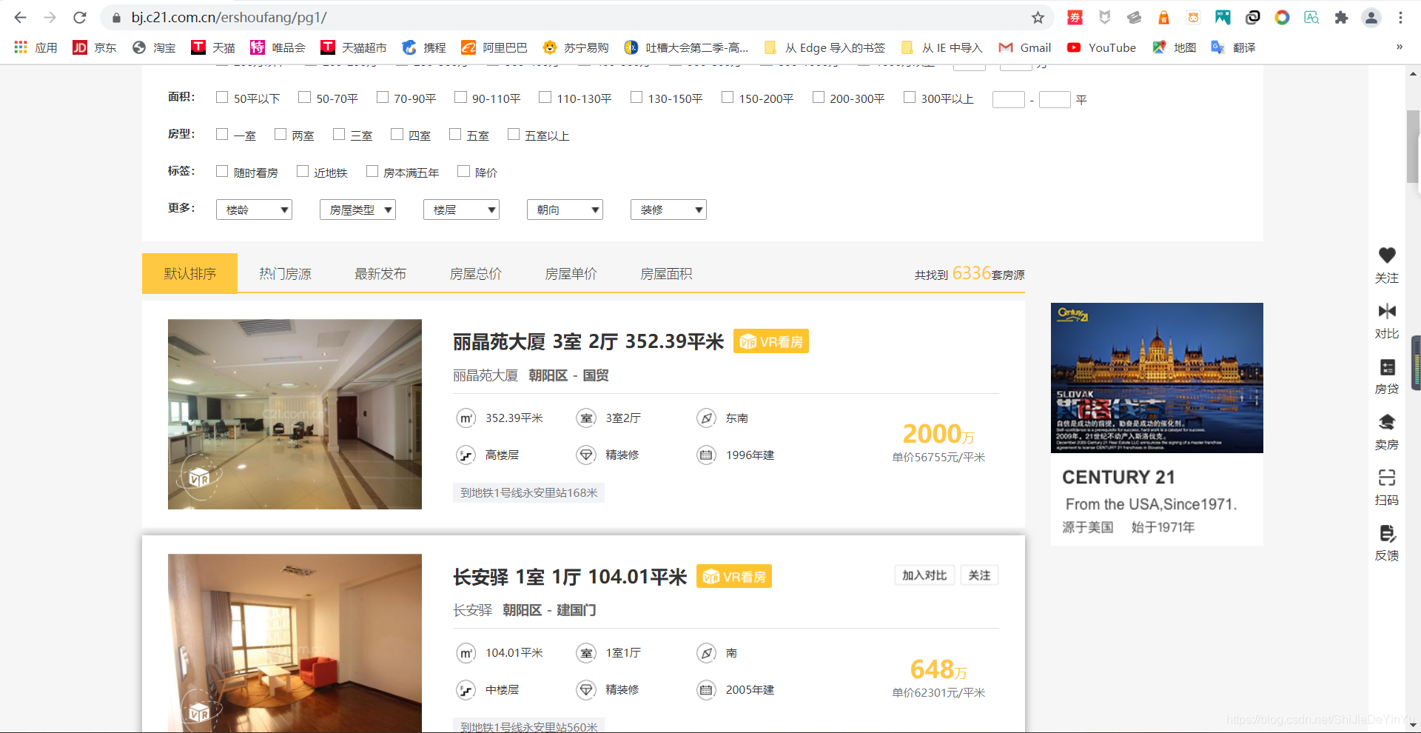Click the page vertical scrollbar thumb
Screen dimensions: 1421x733
coord(1413,146)
